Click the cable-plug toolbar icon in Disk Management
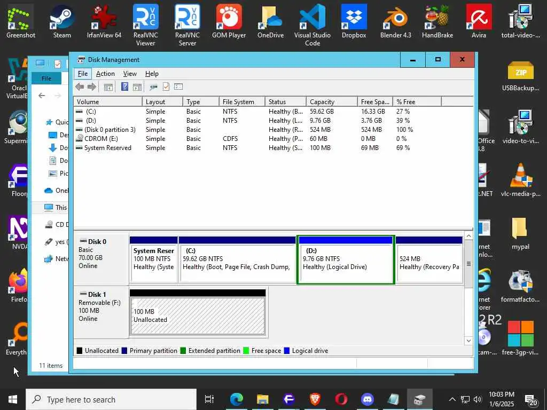The height and width of the screenshot is (410, 547). click(x=153, y=87)
